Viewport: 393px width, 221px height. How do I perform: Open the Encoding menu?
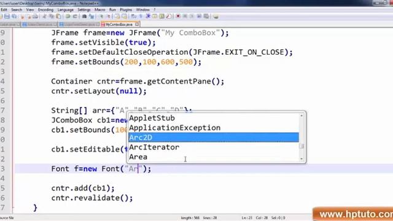tap(45, 10)
